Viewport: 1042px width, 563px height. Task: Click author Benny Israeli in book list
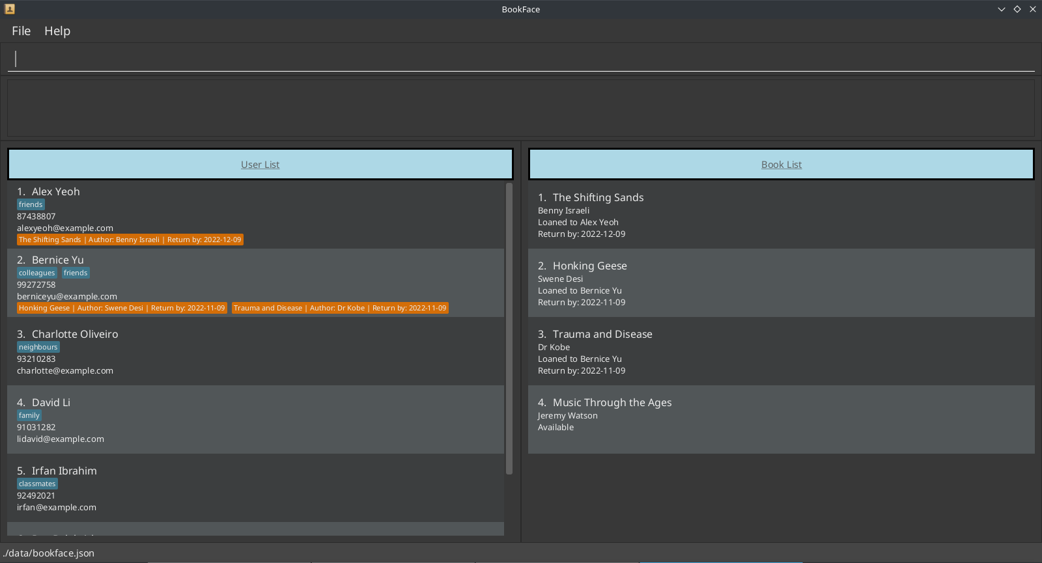coord(564,210)
